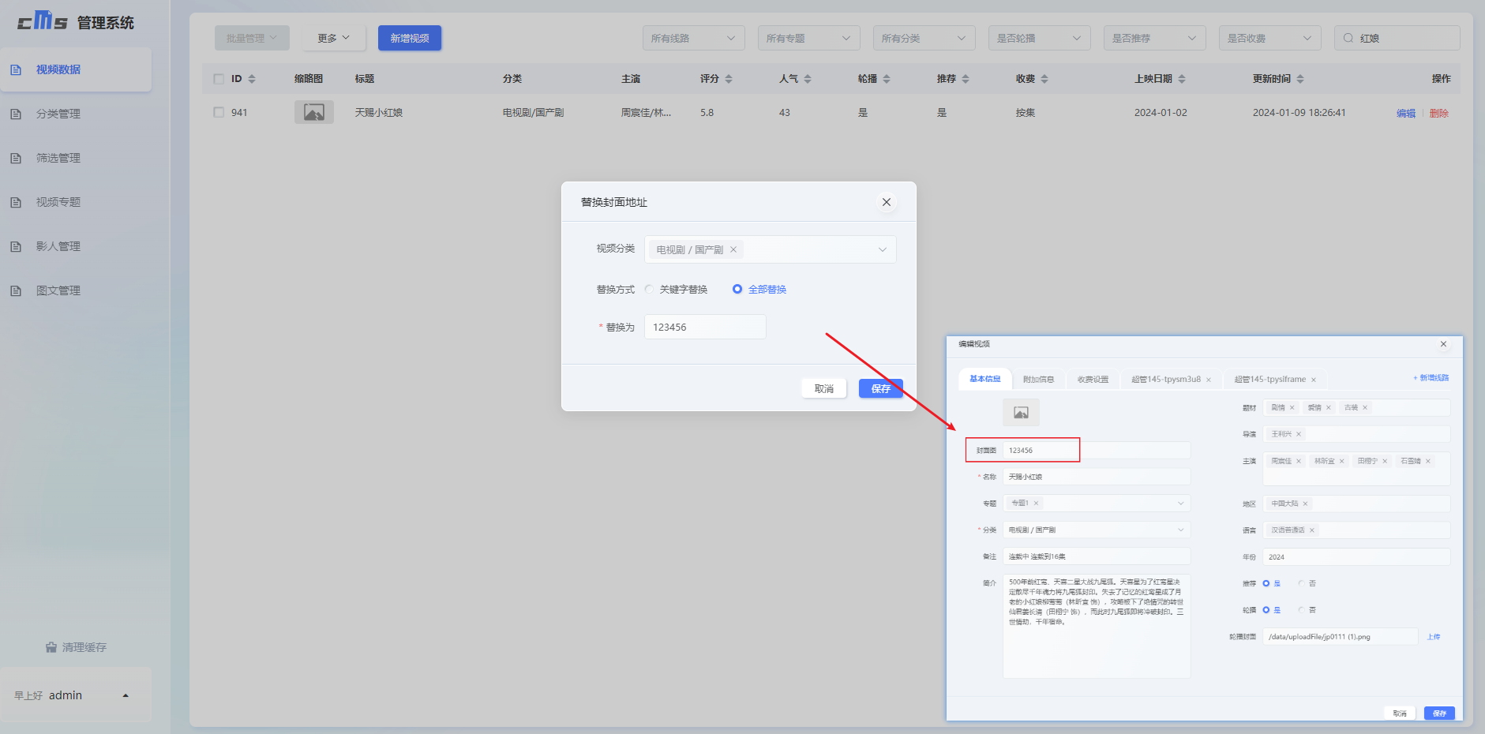
Task: Open 影人管理 in the sidebar menu
Action: coord(58,246)
